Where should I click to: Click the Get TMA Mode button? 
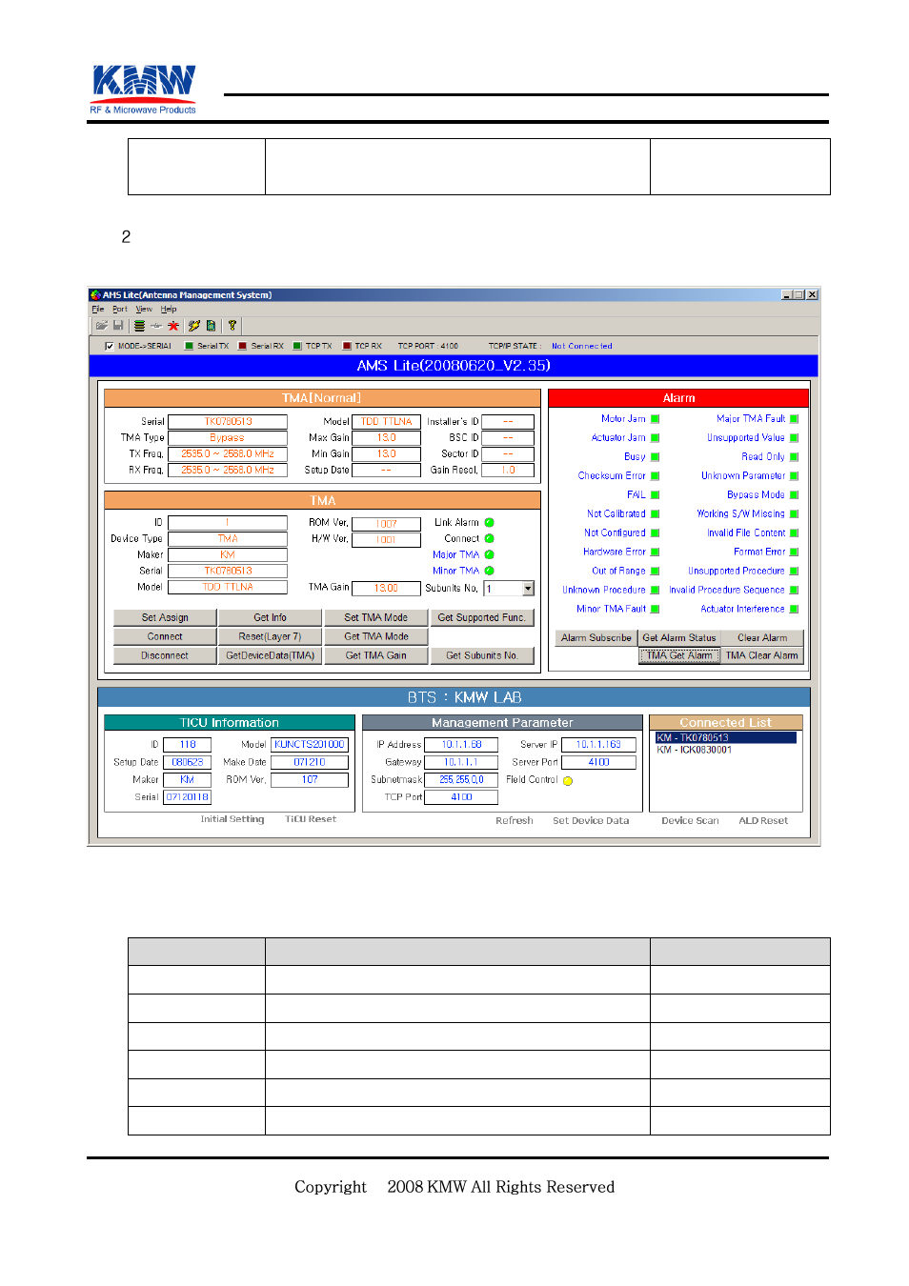tap(375, 637)
